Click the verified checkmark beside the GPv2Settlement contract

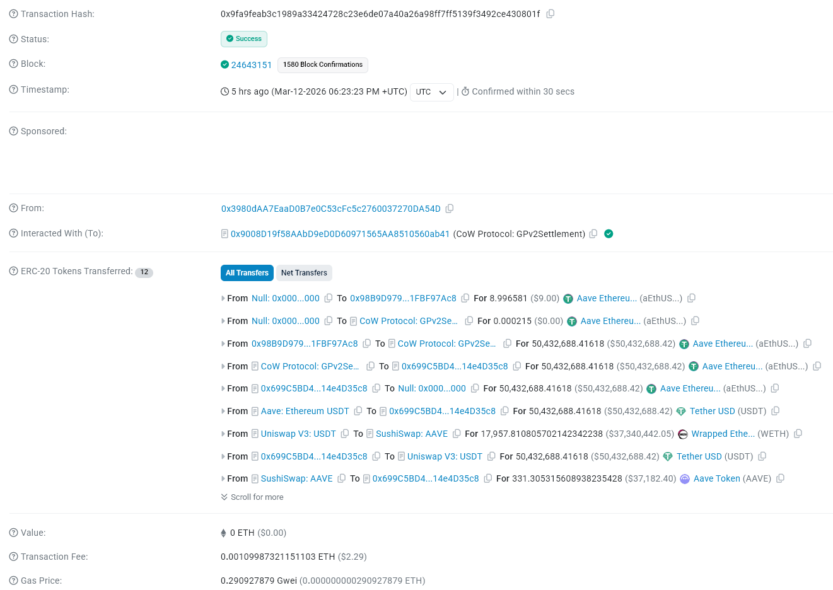tap(609, 233)
